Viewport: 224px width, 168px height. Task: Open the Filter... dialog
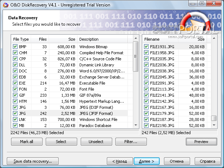[x=131, y=142]
